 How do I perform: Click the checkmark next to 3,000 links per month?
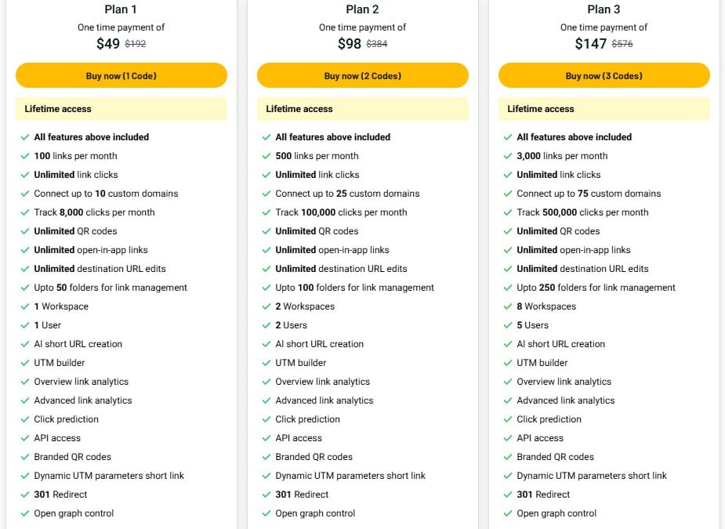click(x=509, y=156)
